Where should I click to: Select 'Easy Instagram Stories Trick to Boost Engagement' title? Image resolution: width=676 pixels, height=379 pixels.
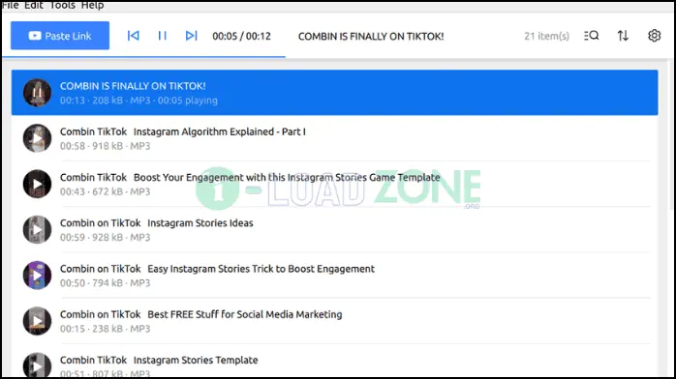point(261,269)
